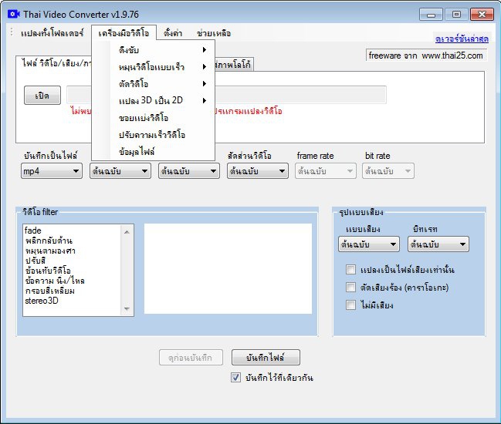Viewport: 501px width, 424px height.
Task: Open the ช่วยเหลือ menu
Action: [x=214, y=33]
